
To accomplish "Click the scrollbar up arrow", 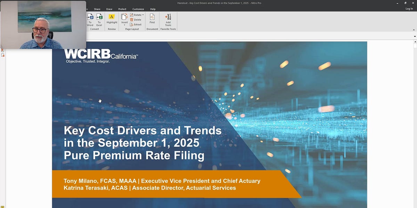I will [415, 42].
